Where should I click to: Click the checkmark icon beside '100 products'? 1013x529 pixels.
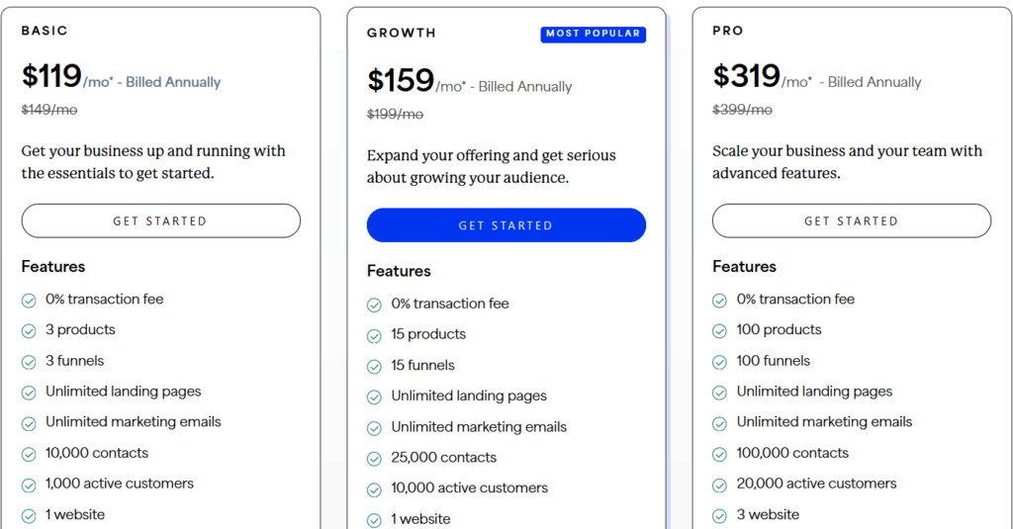[x=720, y=331]
